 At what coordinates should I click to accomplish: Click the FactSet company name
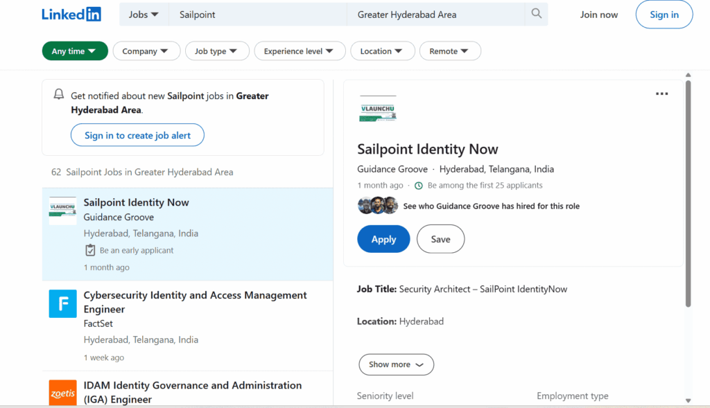pyautogui.click(x=98, y=323)
